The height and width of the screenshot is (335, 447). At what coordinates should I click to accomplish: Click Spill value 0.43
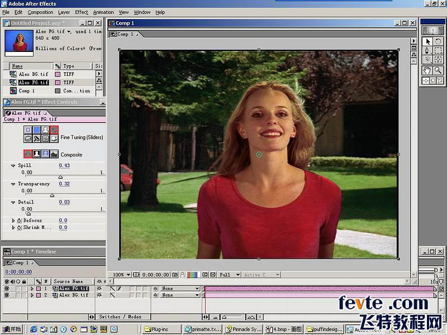tap(64, 165)
